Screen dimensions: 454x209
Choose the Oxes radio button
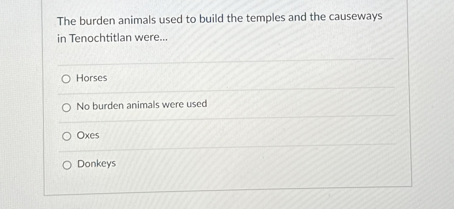pyautogui.click(x=67, y=136)
